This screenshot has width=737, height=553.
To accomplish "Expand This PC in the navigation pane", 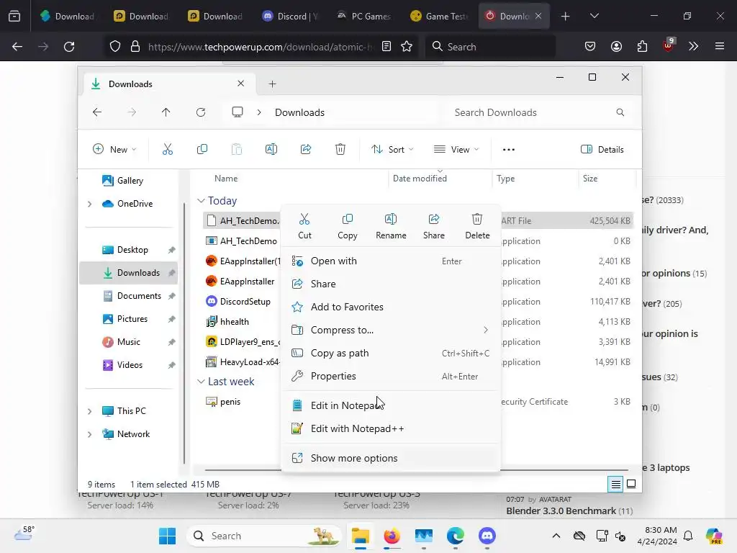I will (89, 411).
